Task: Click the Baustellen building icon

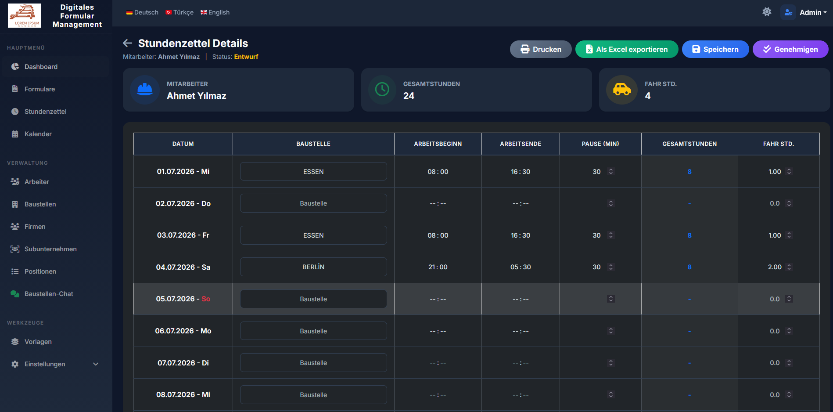Action: tap(15, 204)
